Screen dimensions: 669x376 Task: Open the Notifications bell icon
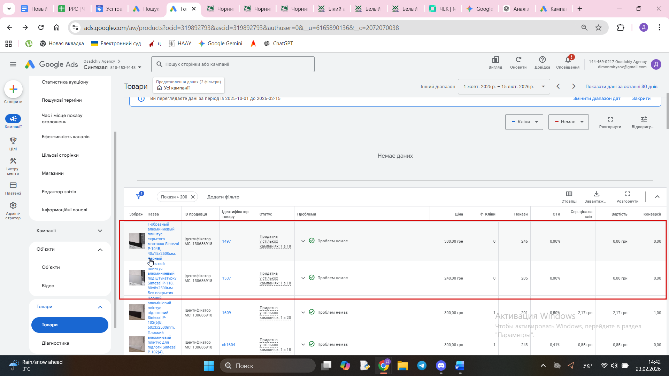[x=568, y=60]
